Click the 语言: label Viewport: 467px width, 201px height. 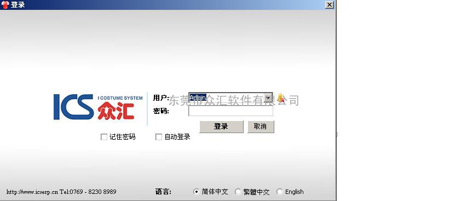pyautogui.click(x=163, y=192)
